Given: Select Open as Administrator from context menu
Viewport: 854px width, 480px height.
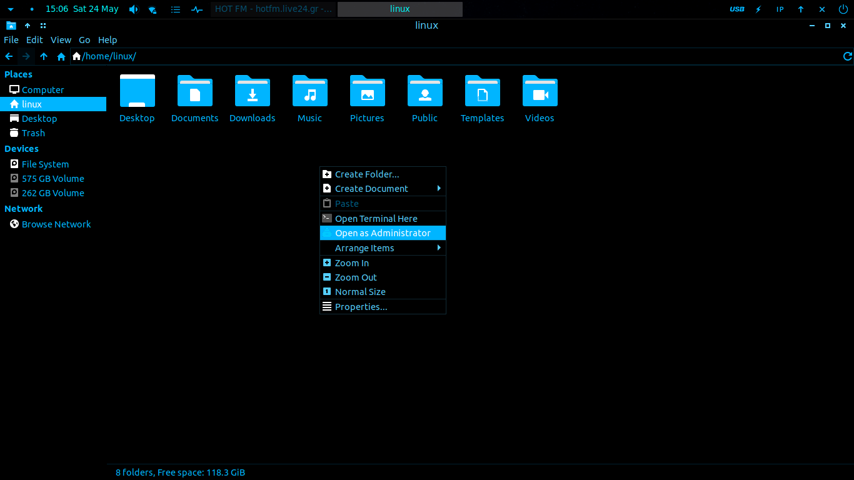Looking at the screenshot, I should tap(383, 232).
